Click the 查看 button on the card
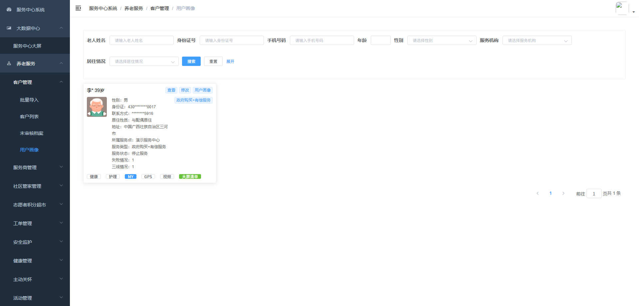 coord(171,90)
